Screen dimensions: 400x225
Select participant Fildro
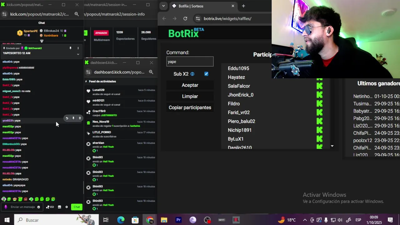click(234, 104)
